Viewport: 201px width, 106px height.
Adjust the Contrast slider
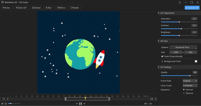coord(179,29)
